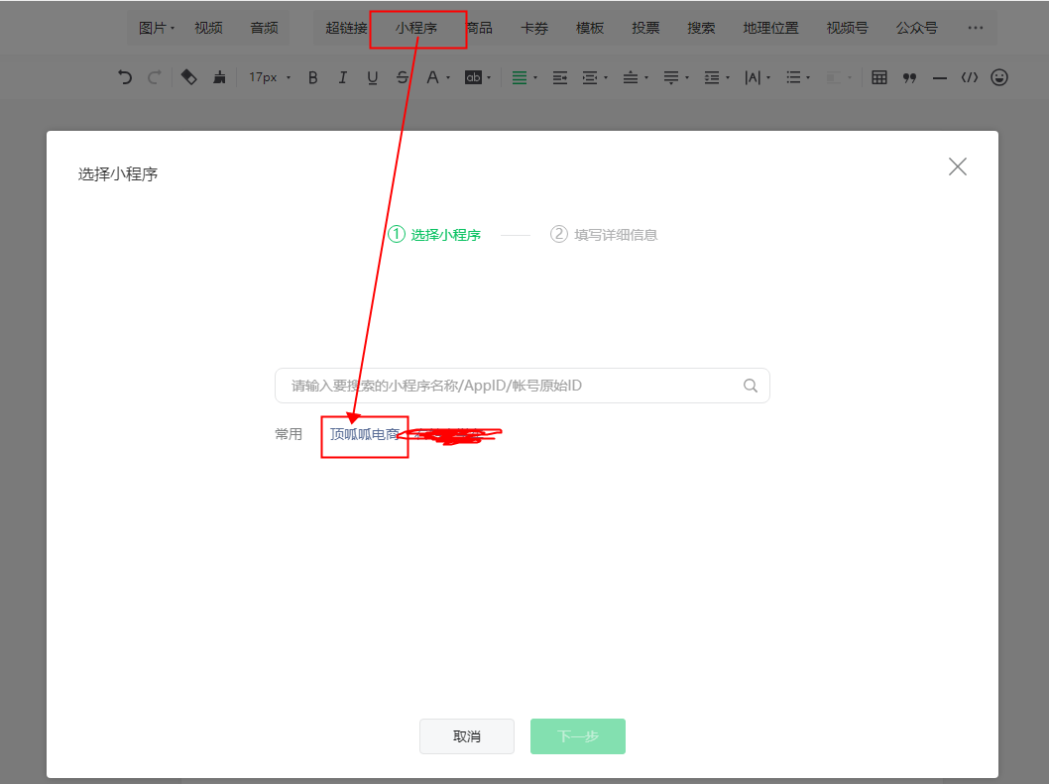Click the 取消 button
Image resolution: width=1049 pixels, height=784 pixels.
point(467,736)
